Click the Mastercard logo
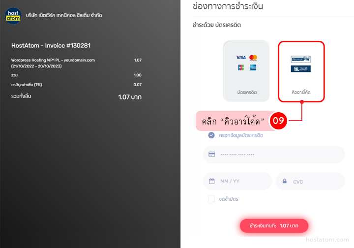Image resolution: width=354 pixels, height=248 pixels. (253, 58)
